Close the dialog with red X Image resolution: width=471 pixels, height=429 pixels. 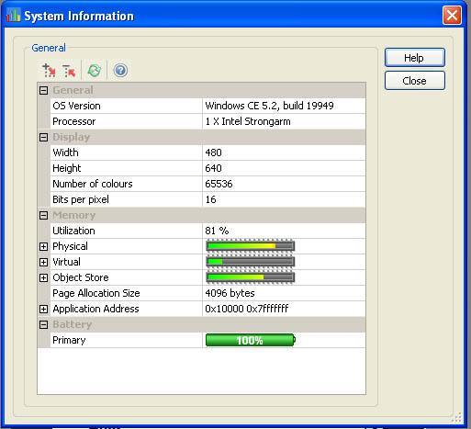[452, 15]
